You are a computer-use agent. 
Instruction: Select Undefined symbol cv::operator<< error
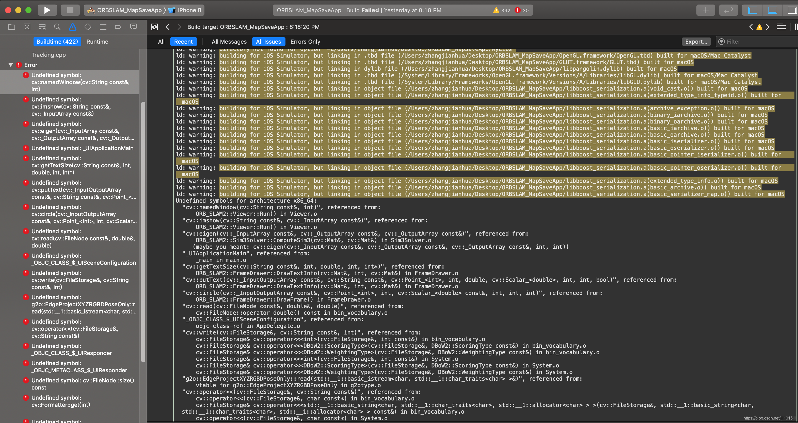pyautogui.click(x=70, y=329)
